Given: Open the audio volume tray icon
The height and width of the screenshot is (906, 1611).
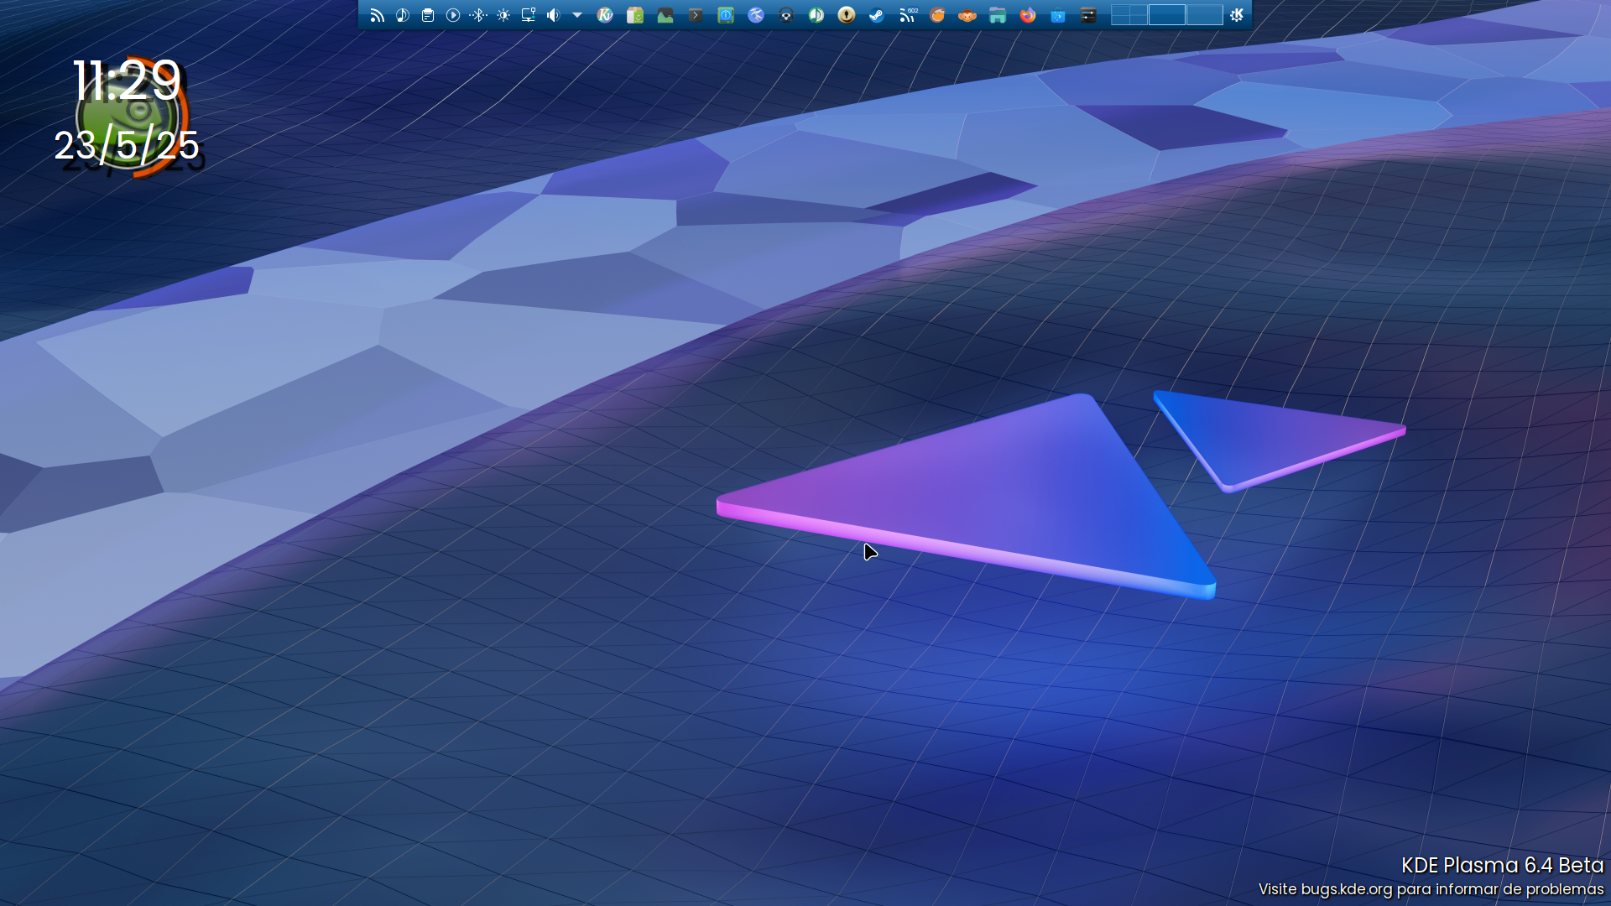Looking at the screenshot, I should [554, 15].
